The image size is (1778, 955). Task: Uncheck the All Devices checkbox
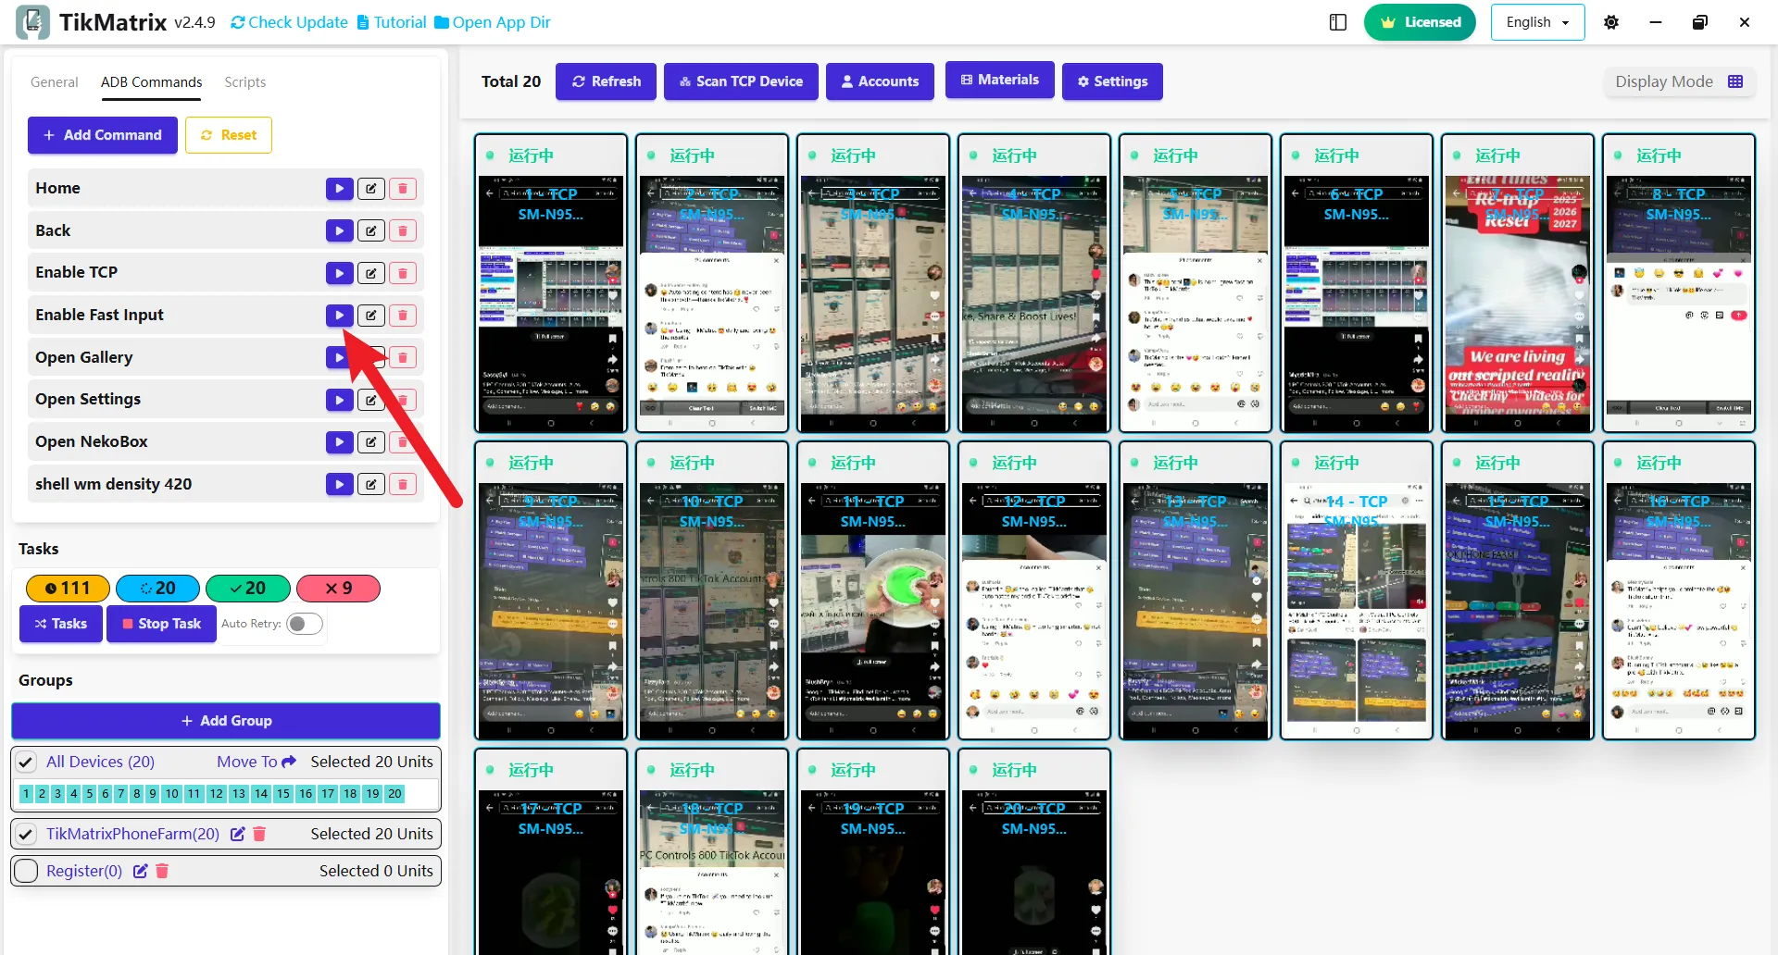(x=25, y=761)
